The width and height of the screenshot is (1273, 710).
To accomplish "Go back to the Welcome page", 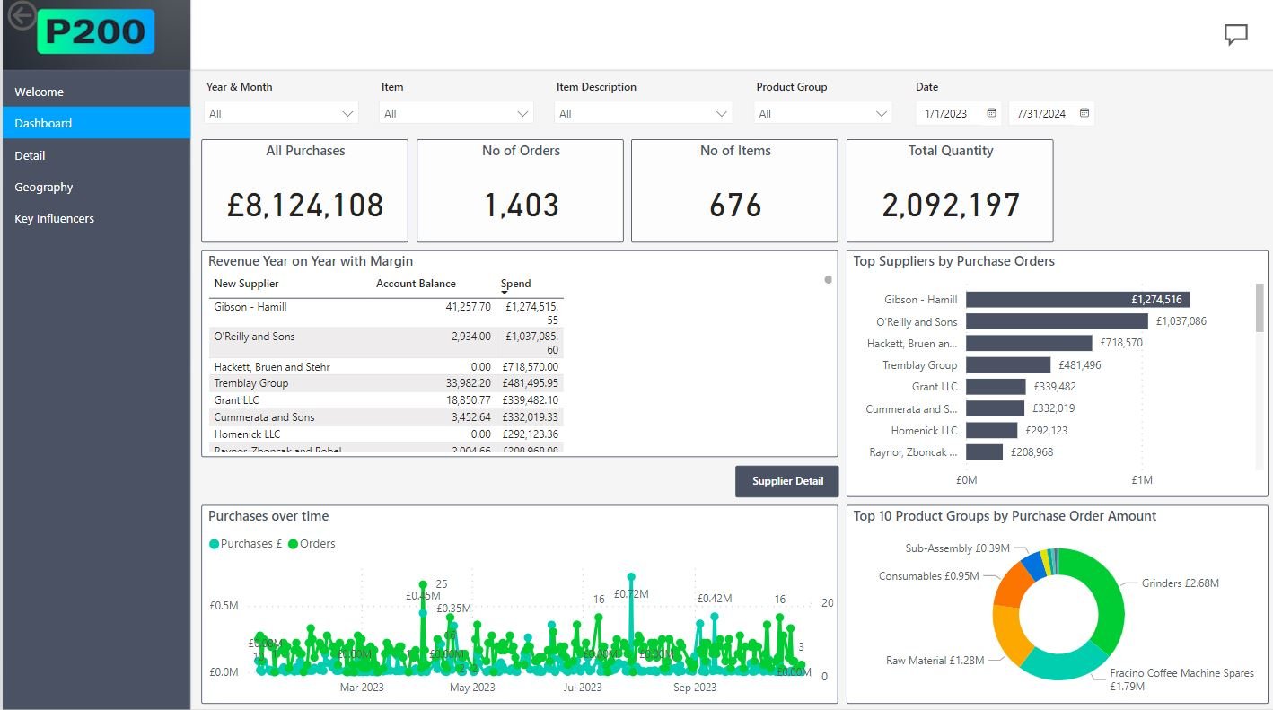I will coord(39,92).
